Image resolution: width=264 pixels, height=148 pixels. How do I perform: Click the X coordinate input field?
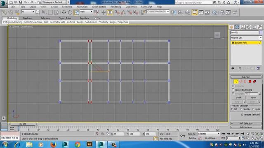118,134
